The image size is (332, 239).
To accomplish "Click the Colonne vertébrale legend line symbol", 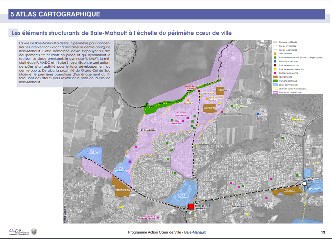I will [x=275, y=42].
